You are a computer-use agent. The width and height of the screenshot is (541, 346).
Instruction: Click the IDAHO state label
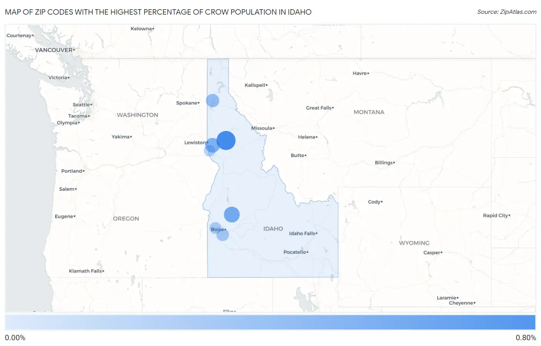[273, 229]
